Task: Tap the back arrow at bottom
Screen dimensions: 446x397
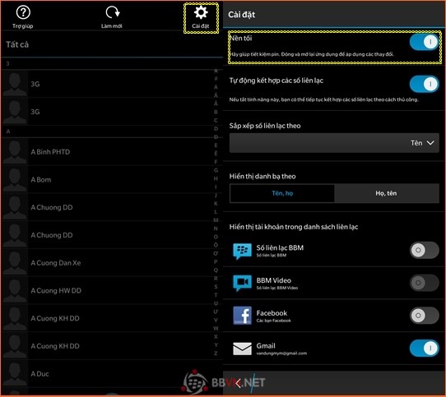Action: [239, 383]
